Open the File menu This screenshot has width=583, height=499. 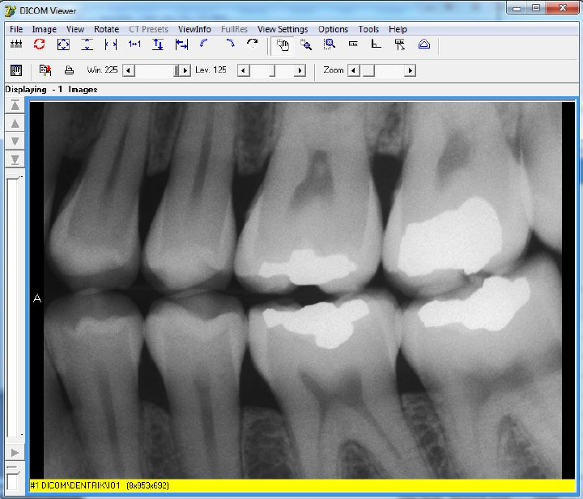[x=16, y=29]
